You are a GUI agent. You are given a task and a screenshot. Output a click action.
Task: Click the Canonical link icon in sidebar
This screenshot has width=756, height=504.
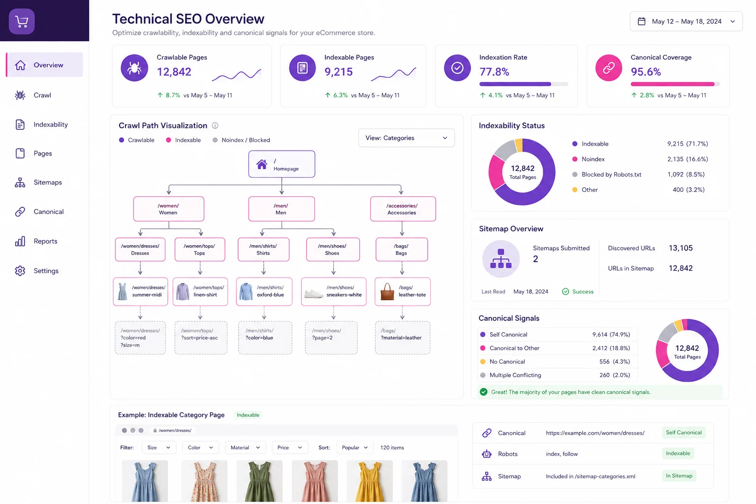coord(20,212)
